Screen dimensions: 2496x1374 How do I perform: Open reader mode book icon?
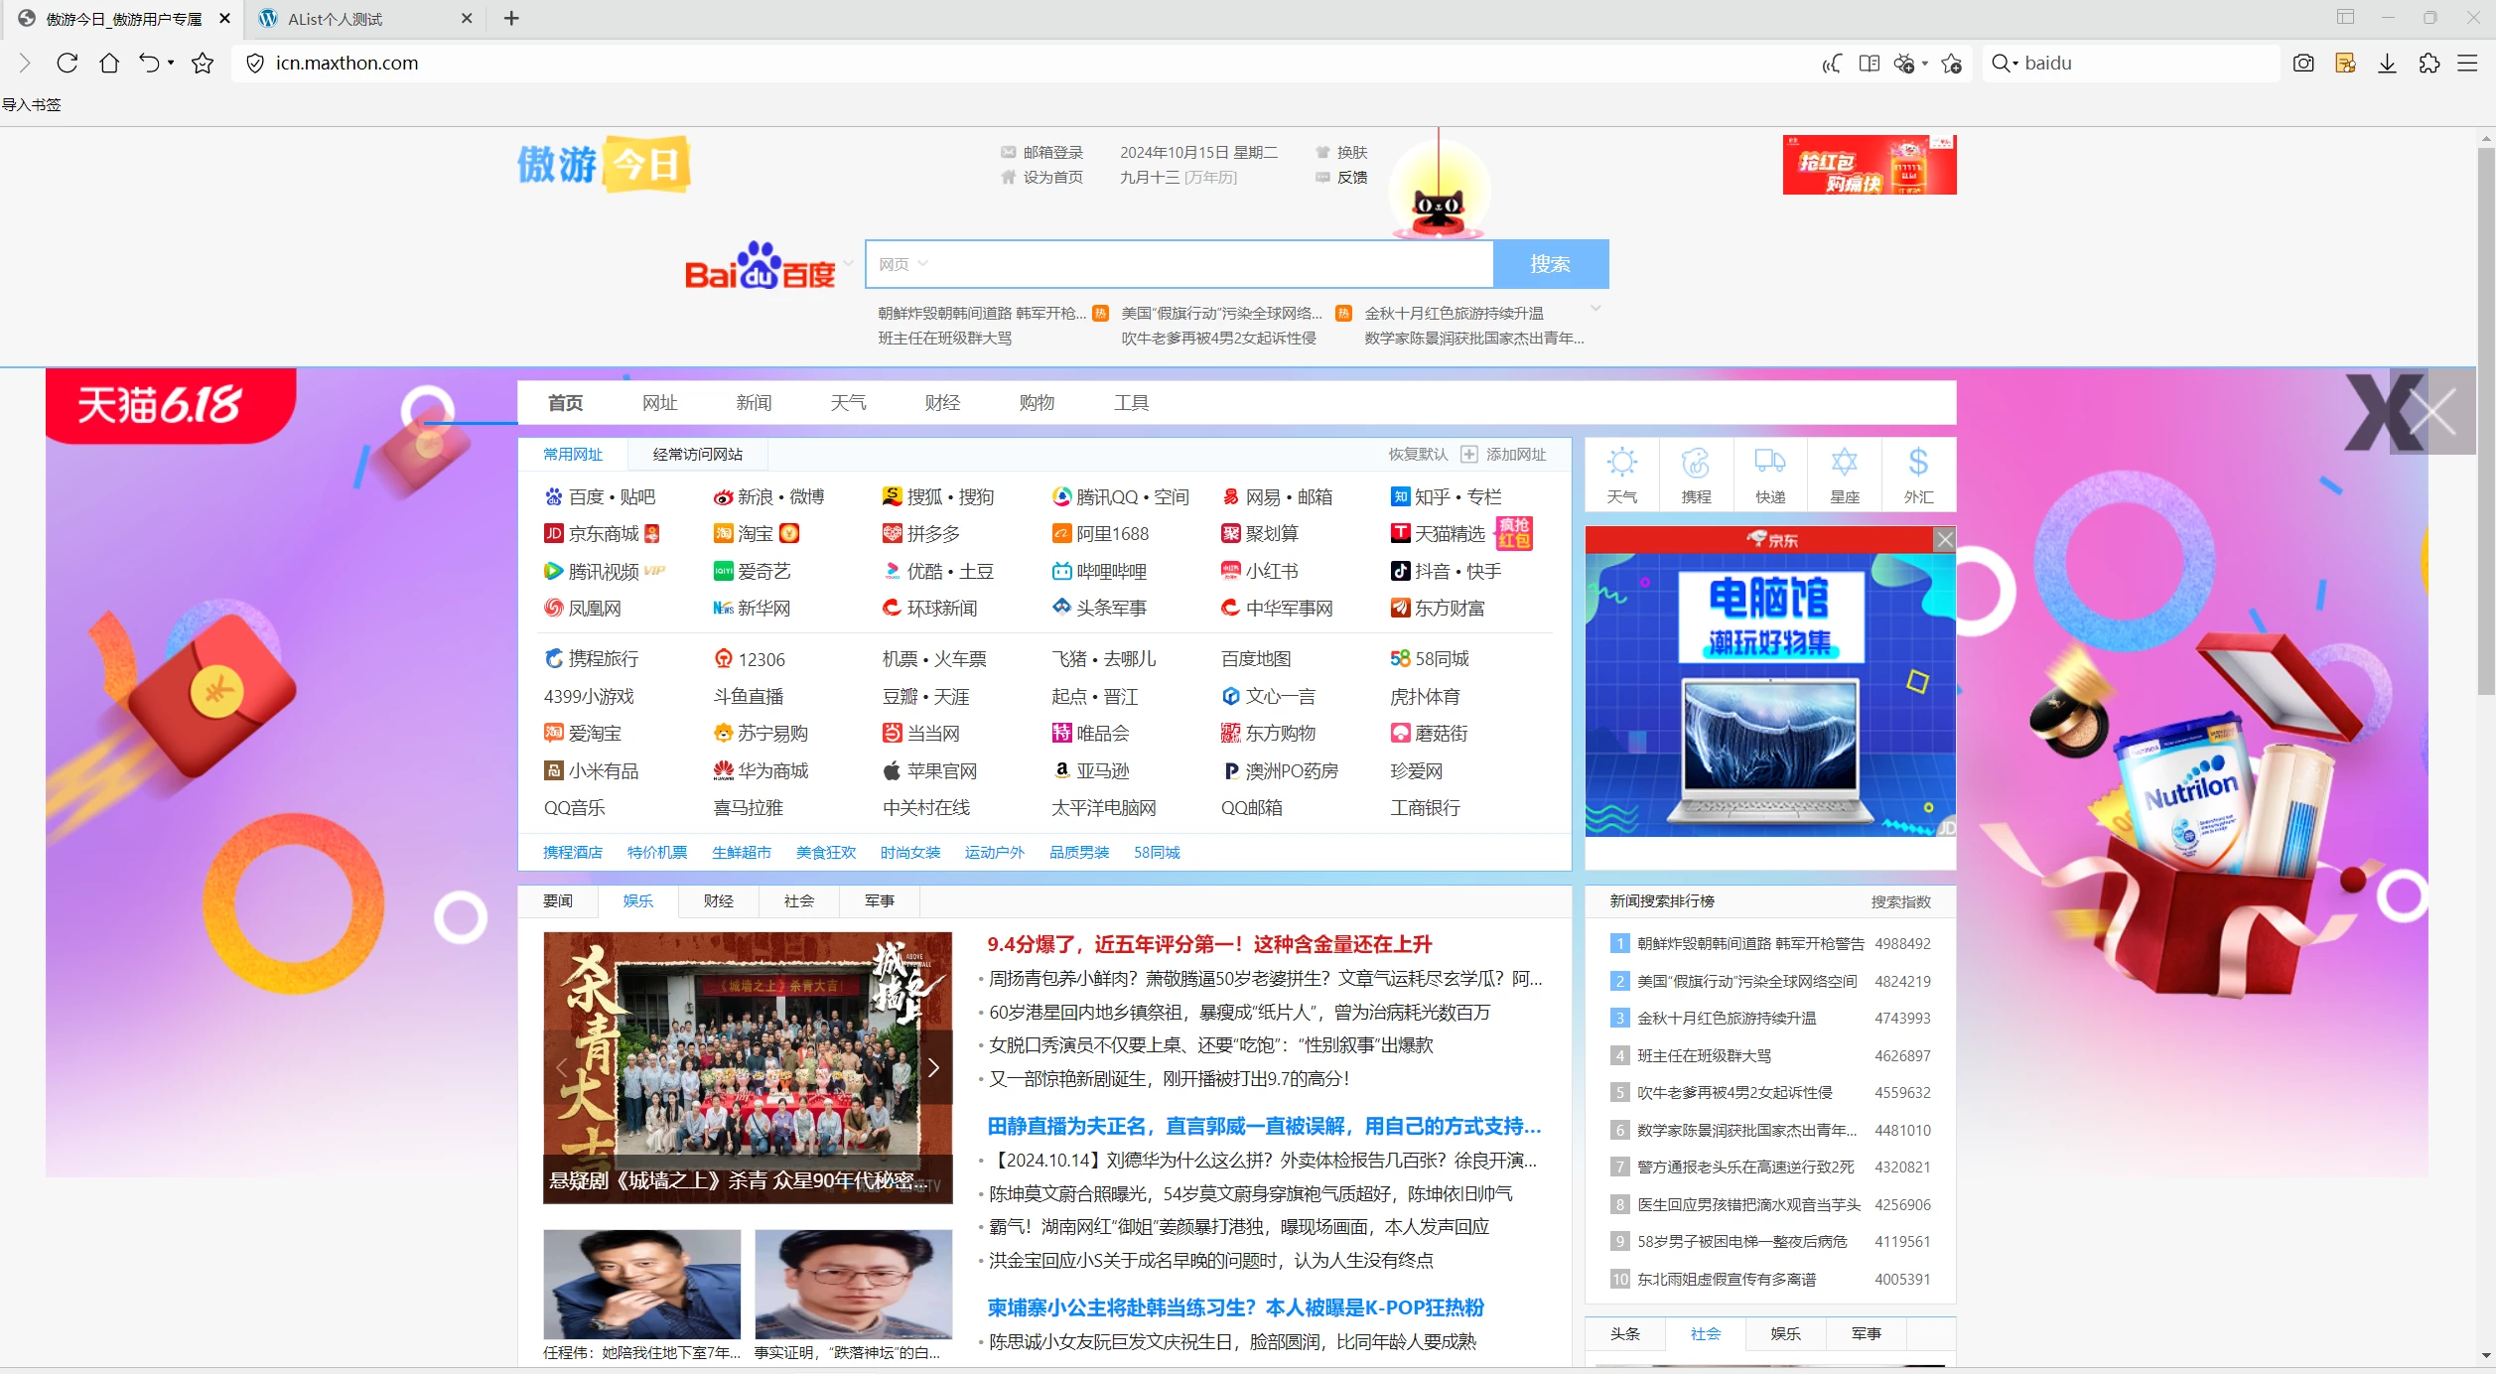1870,64
